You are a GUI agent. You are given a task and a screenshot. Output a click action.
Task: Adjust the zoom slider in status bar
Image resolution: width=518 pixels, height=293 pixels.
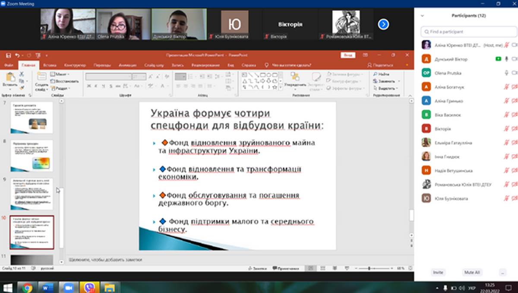click(370, 268)
